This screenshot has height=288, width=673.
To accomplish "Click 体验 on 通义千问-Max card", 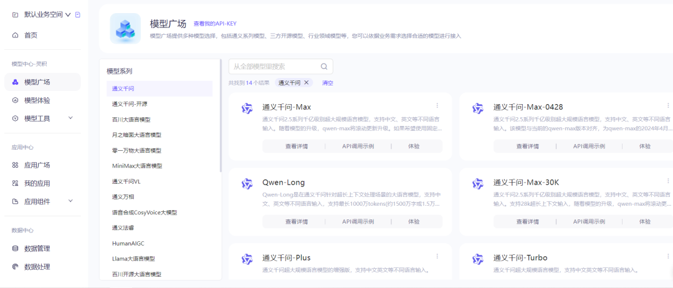I will point(414,146).
